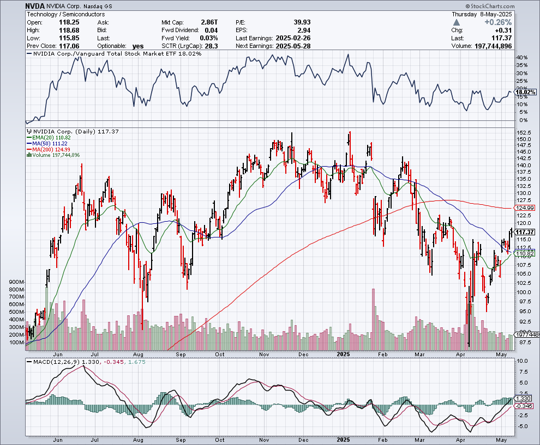This screenshot has height=445, width=540.
Task: Click the Chg value +0.31
Action: point(503,31)
